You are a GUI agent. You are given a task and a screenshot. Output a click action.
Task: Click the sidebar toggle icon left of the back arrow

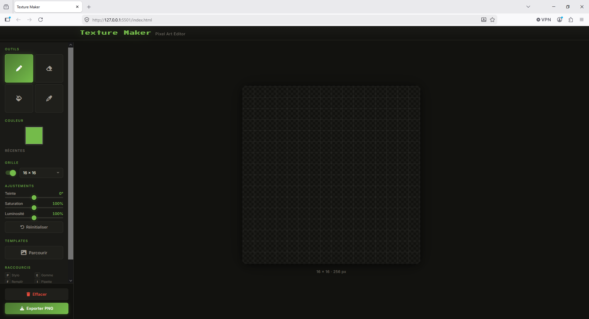pos(8,20)
